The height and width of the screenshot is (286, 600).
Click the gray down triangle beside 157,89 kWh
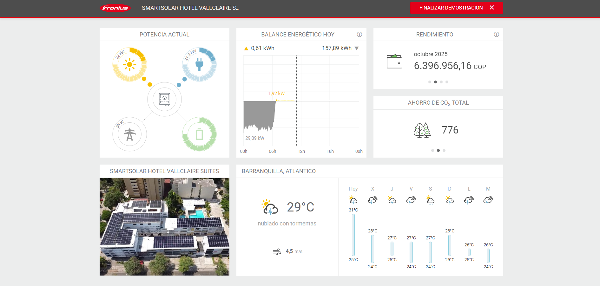tap(357, 49)
